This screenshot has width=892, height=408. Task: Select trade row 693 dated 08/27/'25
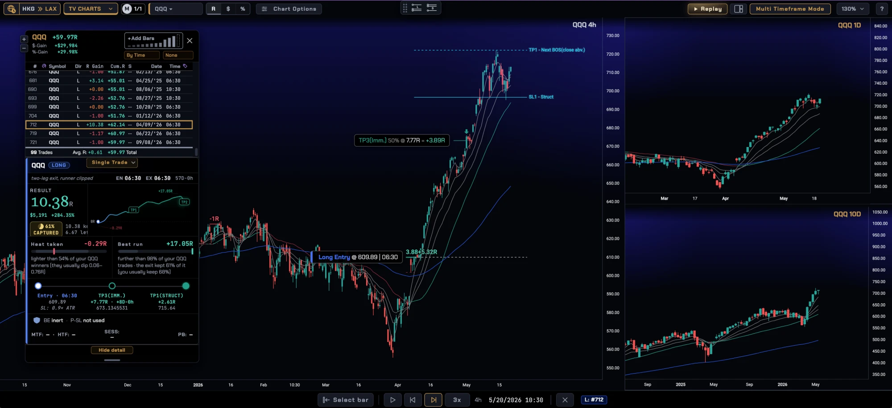click(109, 98)
